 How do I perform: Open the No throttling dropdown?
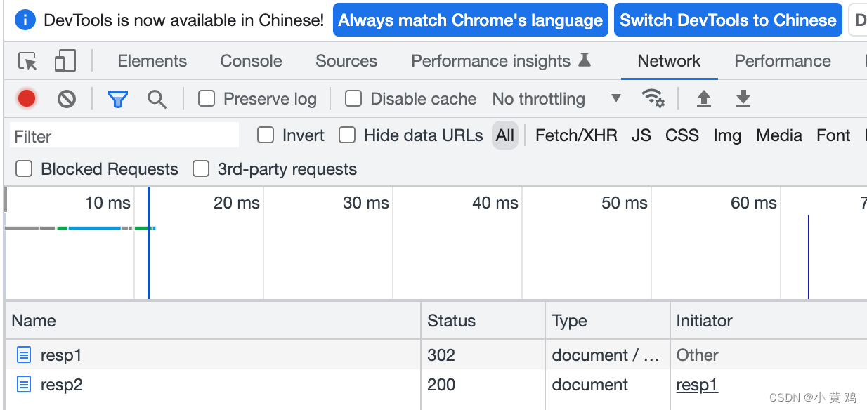(x=556, y=99)
